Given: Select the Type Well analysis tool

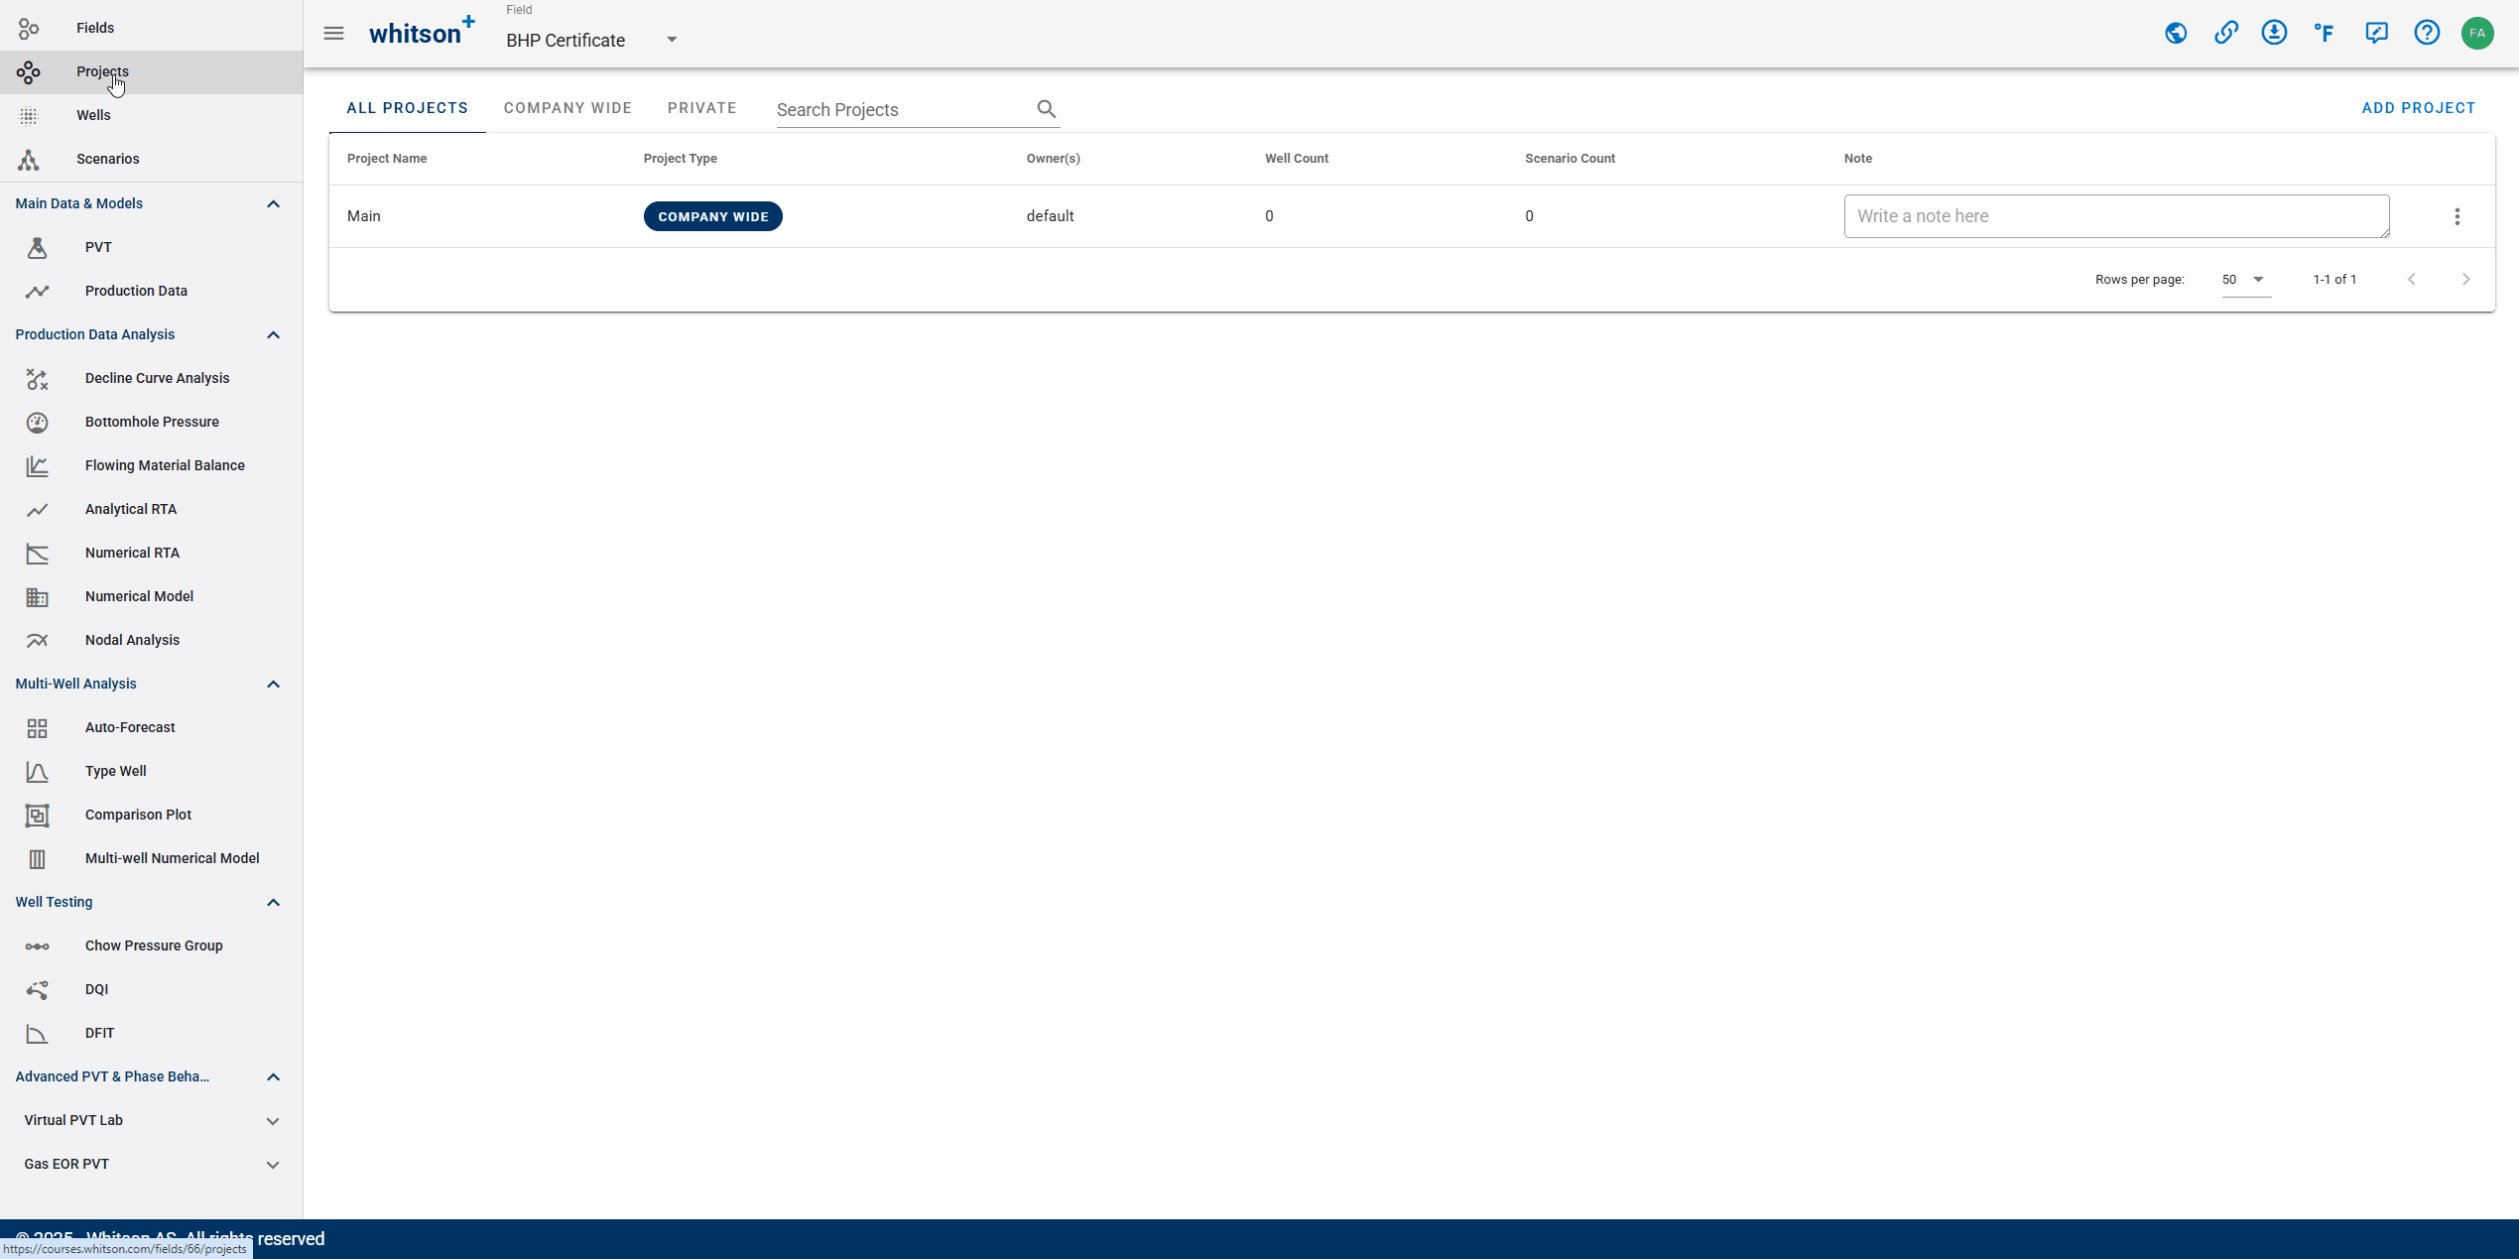Looking at the screenshot, I should pyautogui.click(x=116, y=771).
